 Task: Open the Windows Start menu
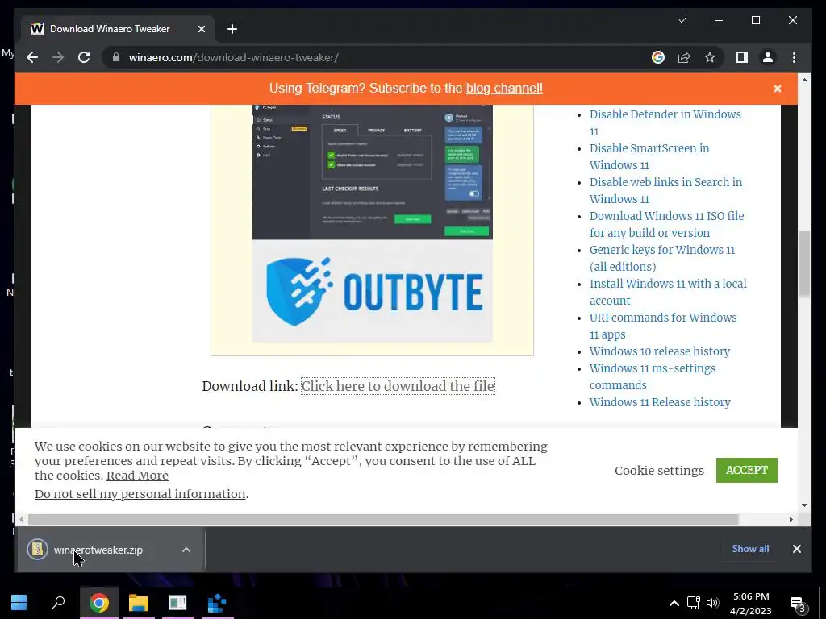[19, 603]
